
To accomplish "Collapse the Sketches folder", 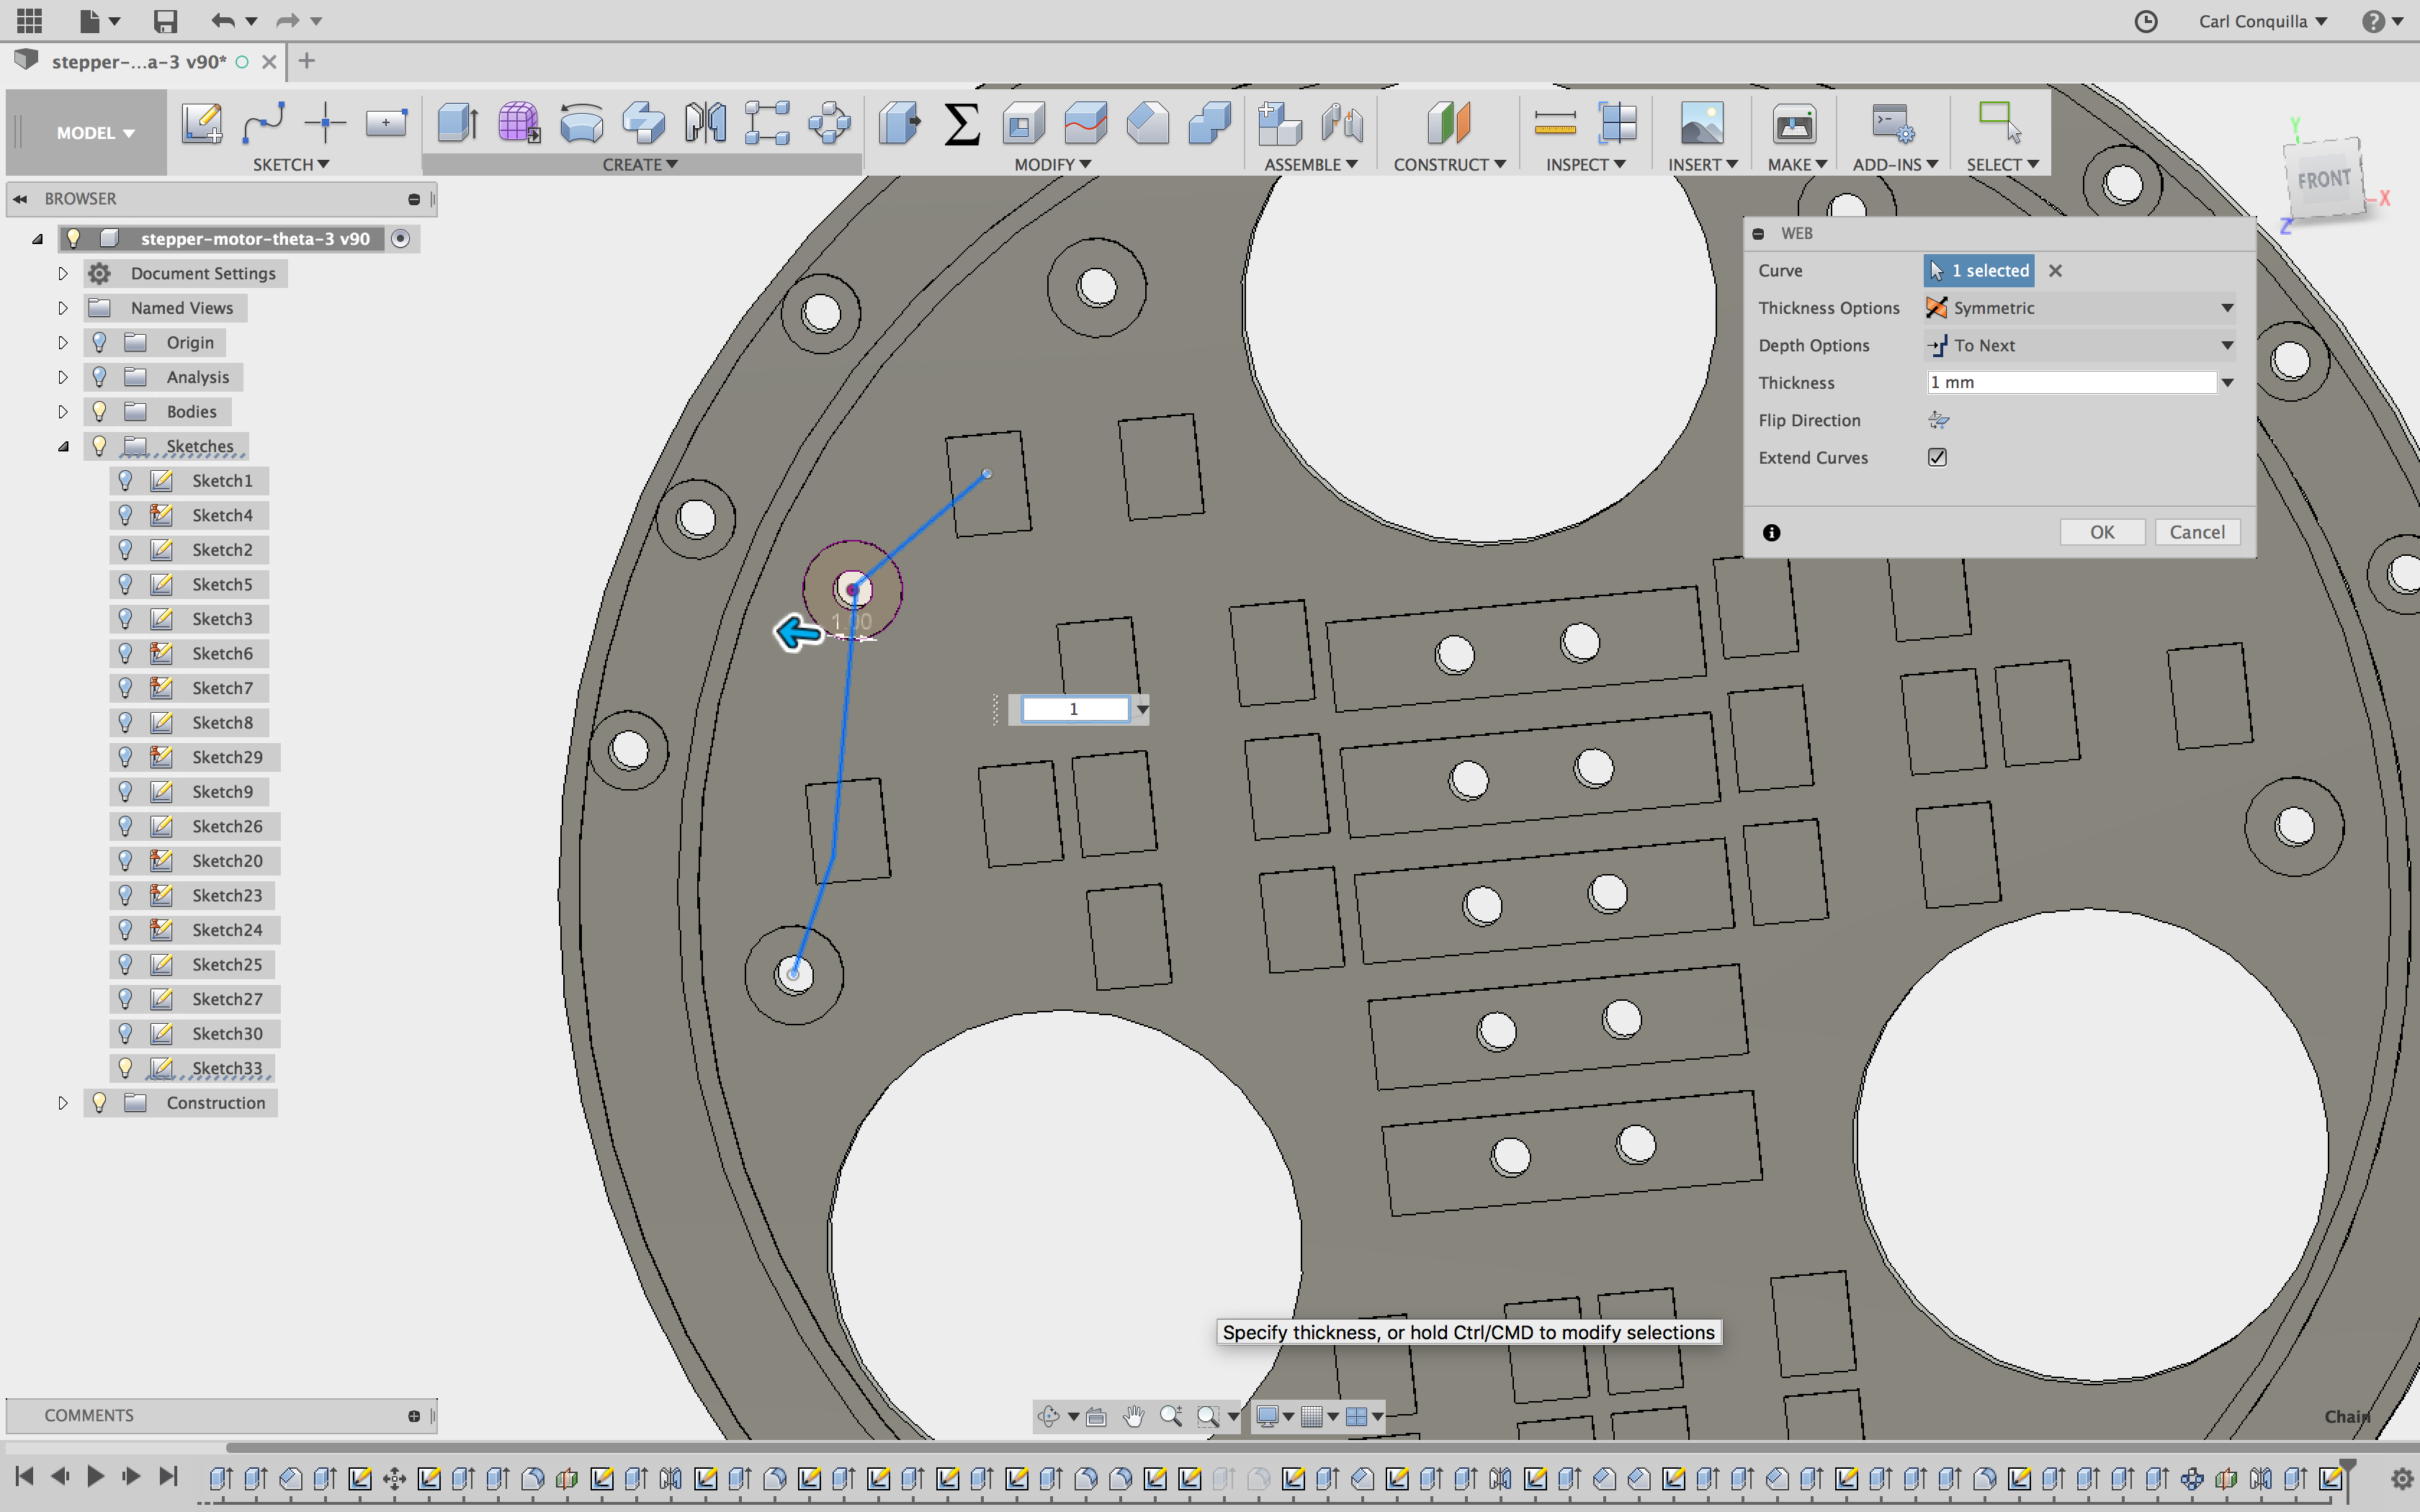I will 62,446.
